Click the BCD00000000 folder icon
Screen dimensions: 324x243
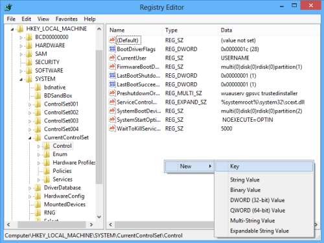pos(29,37)
